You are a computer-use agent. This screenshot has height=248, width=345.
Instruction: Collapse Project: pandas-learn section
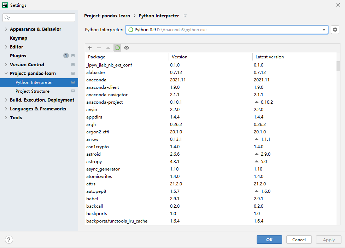6,73
